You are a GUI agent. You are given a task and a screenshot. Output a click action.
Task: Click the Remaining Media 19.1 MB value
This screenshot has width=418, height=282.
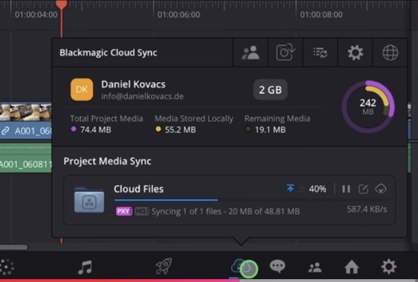pos(270,129)
